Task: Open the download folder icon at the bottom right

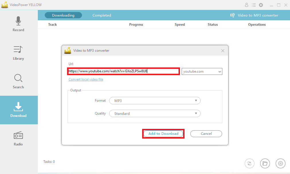Action: (265, 163)
